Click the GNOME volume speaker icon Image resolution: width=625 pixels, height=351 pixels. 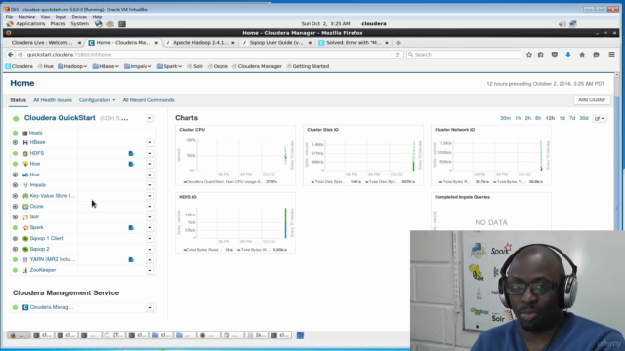tap(562, 24)
